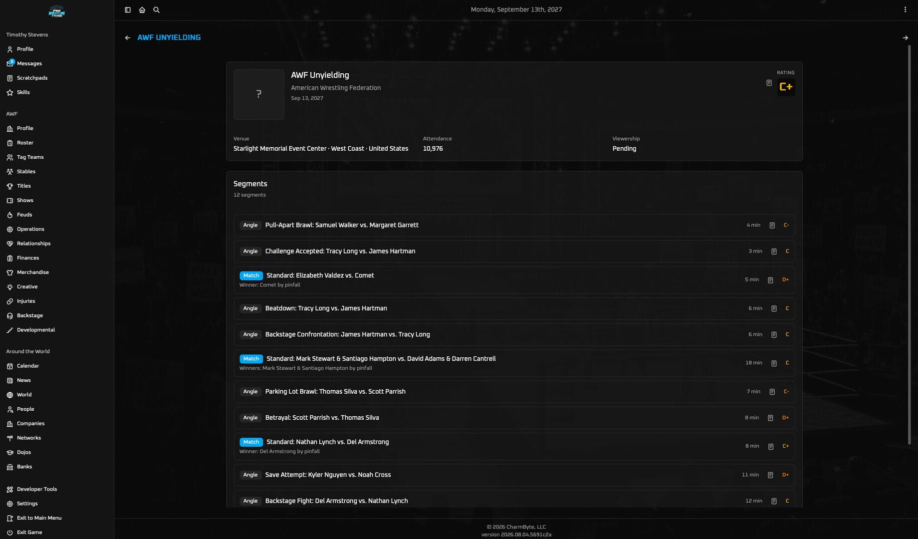View notes for Save Attempt segment
The width and height of the screenshot is (918, 539).
tap(770, 475)
